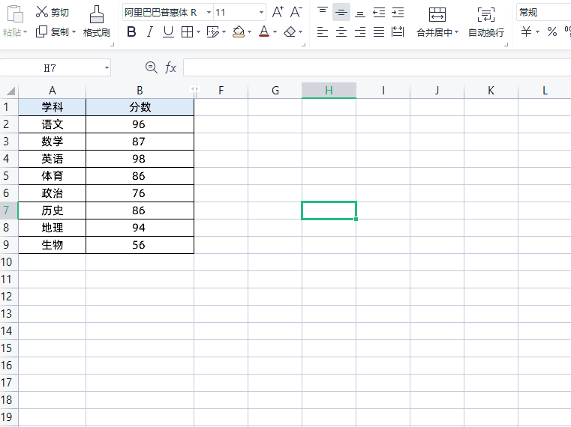Screen dimensions: 571x427
Task: Decrease font size with A- icon
Action: coord(296,12)
